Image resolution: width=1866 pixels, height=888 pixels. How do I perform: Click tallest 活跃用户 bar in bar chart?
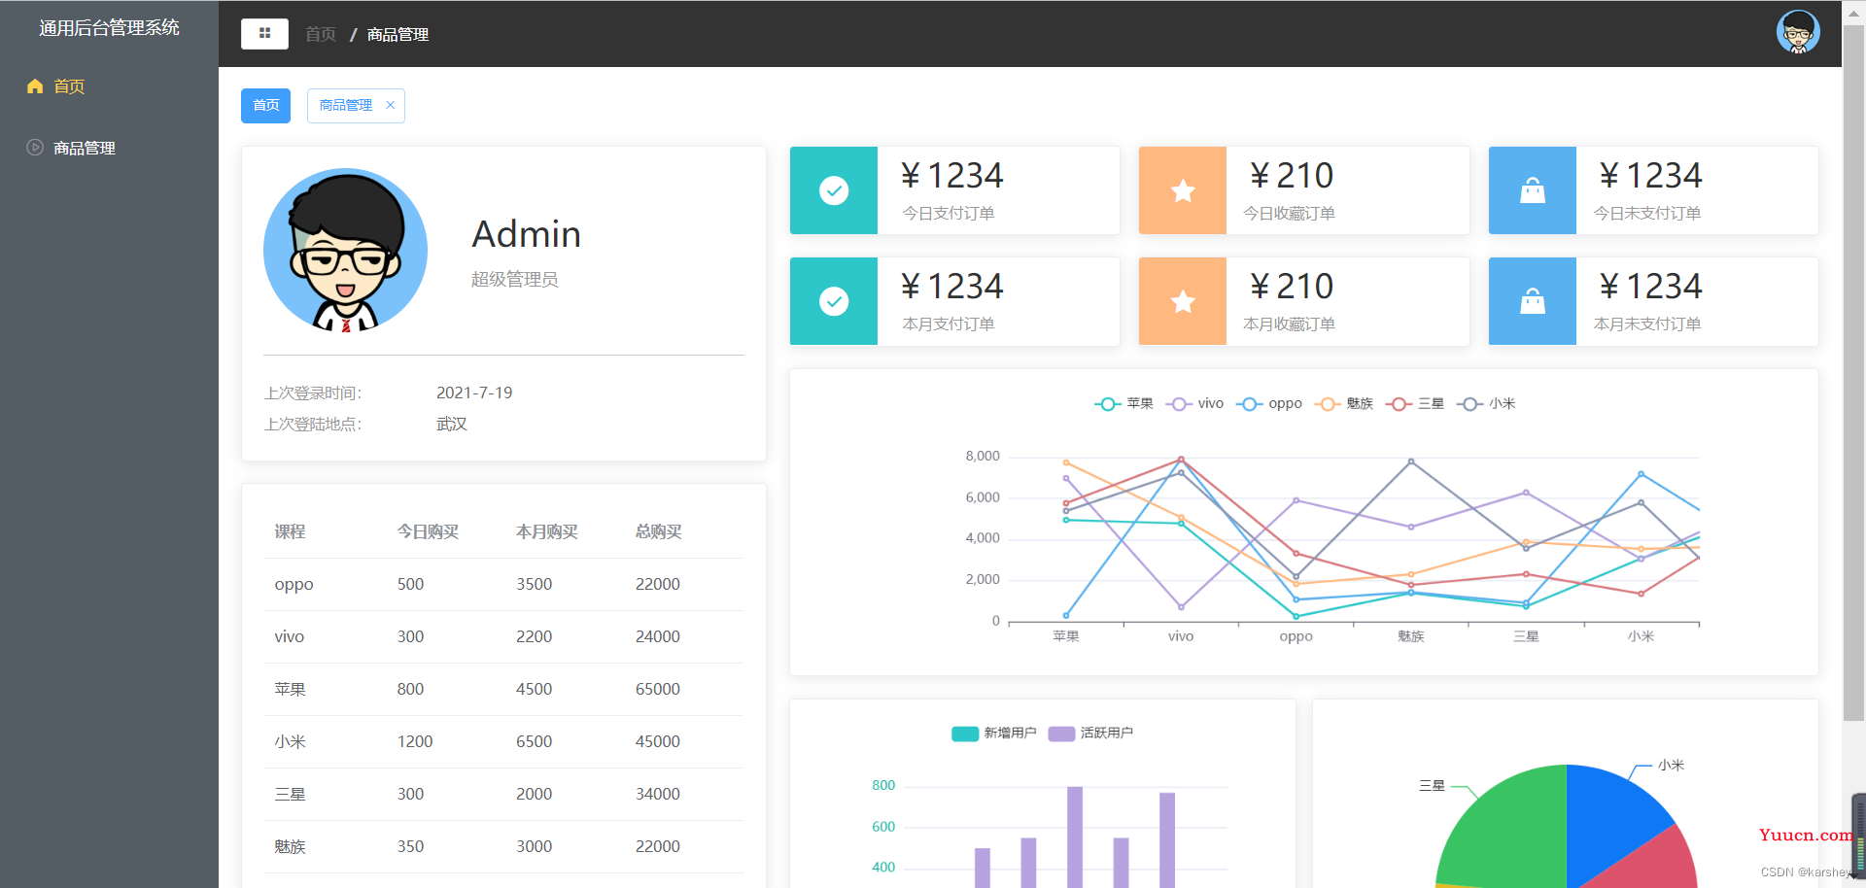tap(1075, 837)
